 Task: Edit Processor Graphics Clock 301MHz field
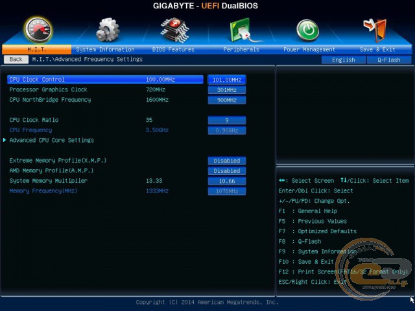(227, 90)
